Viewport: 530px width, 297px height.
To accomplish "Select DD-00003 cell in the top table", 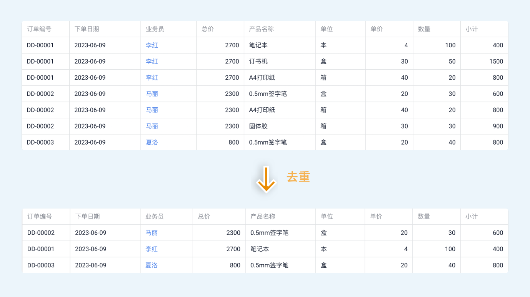I will point(40,142).
